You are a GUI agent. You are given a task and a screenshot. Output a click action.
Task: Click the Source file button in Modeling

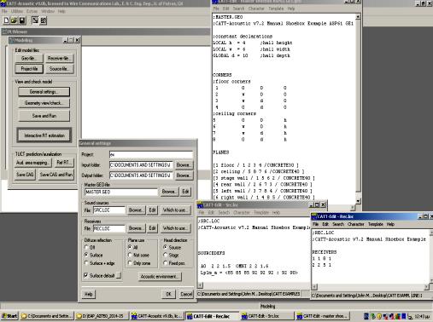(x=60, y=69)
